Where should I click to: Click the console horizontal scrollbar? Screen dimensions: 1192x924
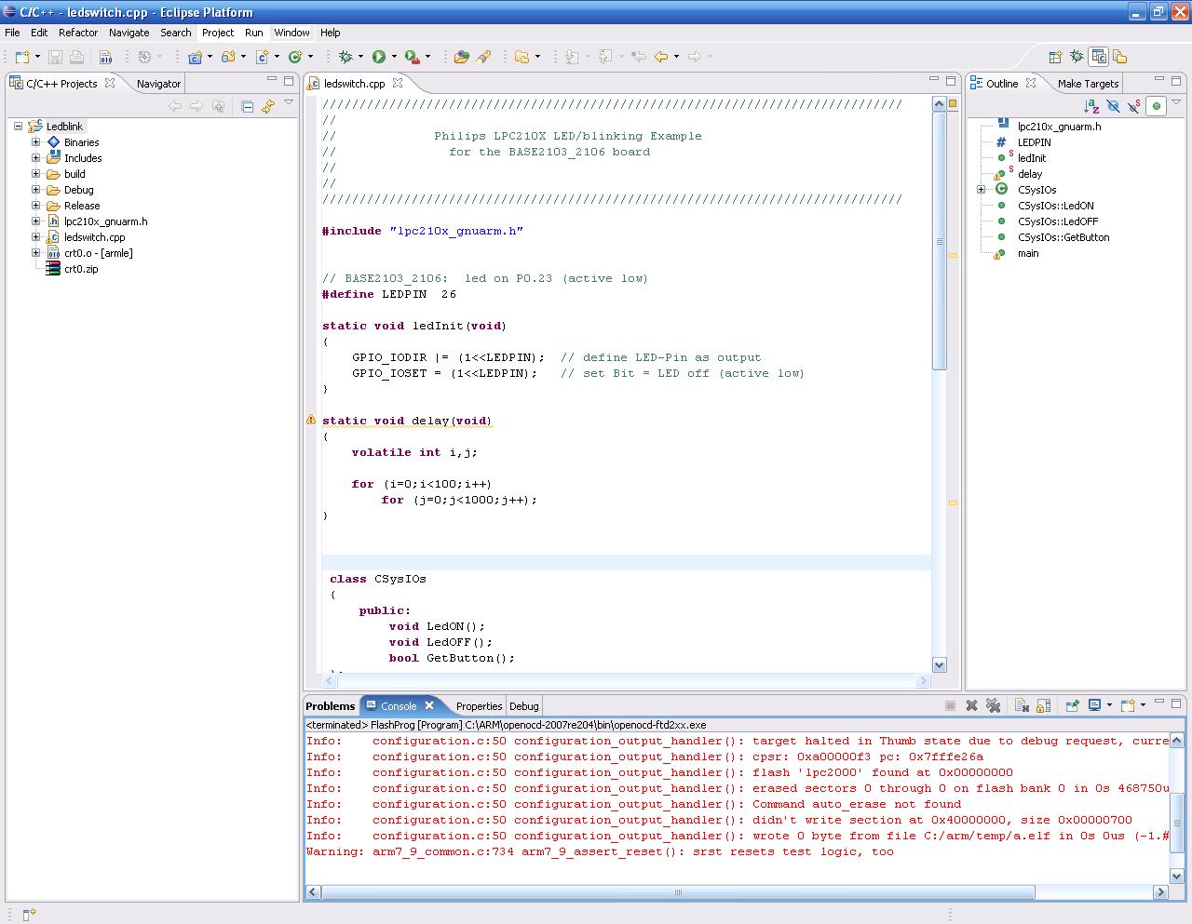pos(678,892)
